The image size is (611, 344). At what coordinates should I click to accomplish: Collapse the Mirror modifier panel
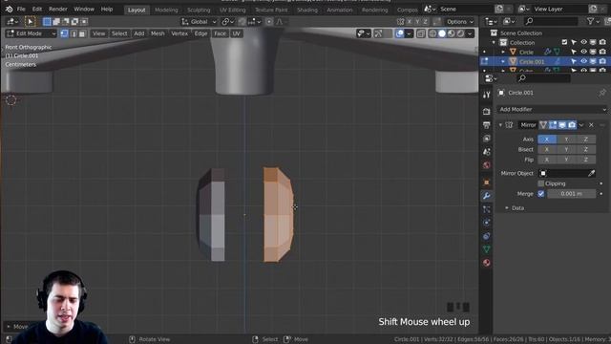[500, 125]
